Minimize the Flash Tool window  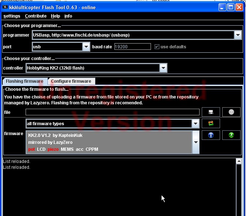click(x=222, y=7)
